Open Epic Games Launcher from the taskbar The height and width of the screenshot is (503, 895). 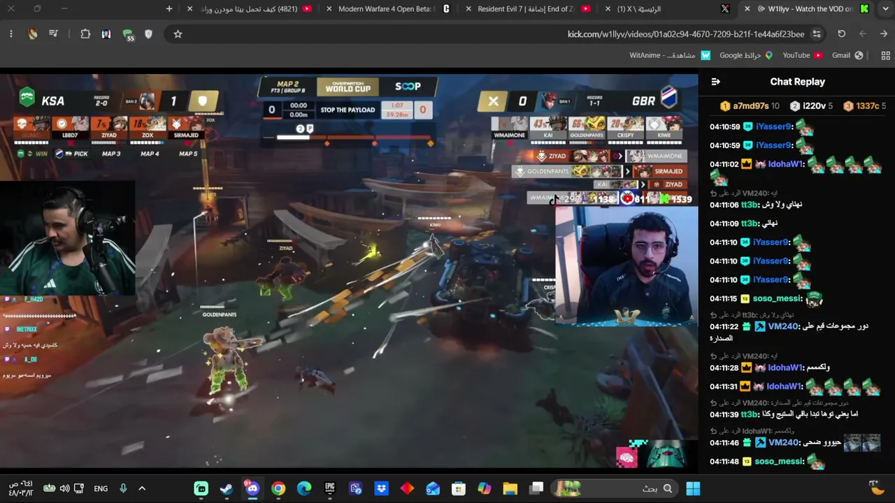(x=330, y=488)
